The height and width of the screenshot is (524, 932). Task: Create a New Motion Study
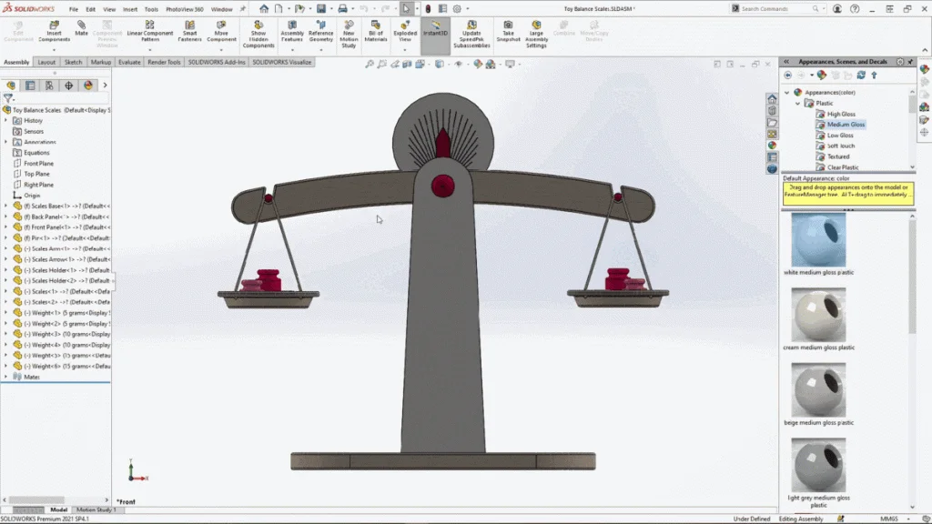(349, 34)
